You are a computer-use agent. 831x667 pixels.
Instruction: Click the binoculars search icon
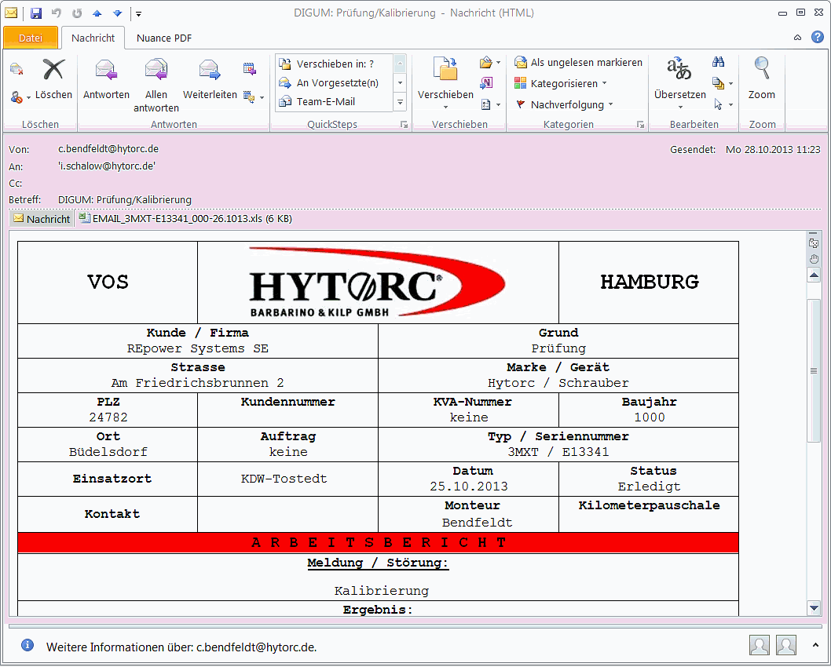pyautogui.click(x=718, y=63)
